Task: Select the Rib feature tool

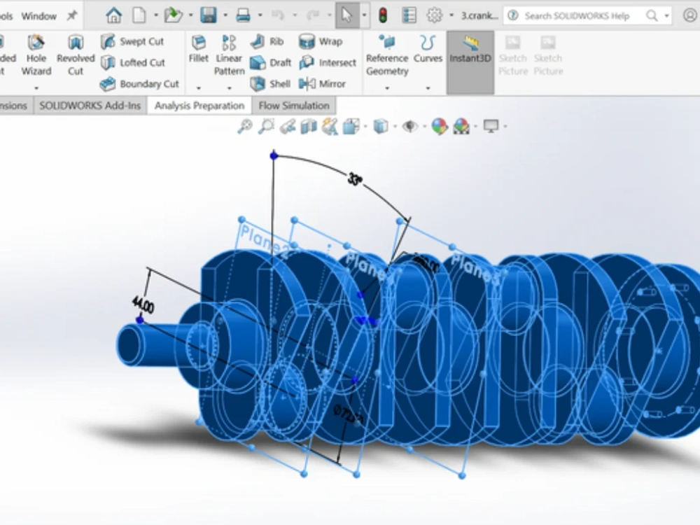Action: point(267,41)
